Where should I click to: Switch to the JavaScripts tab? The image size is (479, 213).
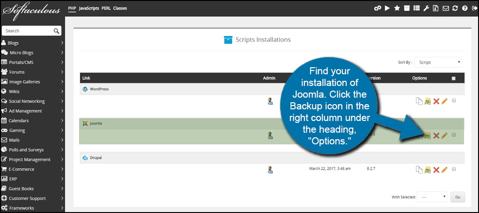[89, 8]
